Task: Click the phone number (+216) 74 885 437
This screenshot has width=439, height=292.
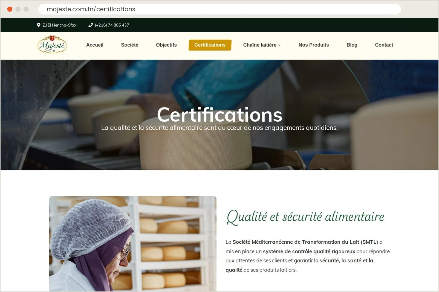Action: point(112,25)
